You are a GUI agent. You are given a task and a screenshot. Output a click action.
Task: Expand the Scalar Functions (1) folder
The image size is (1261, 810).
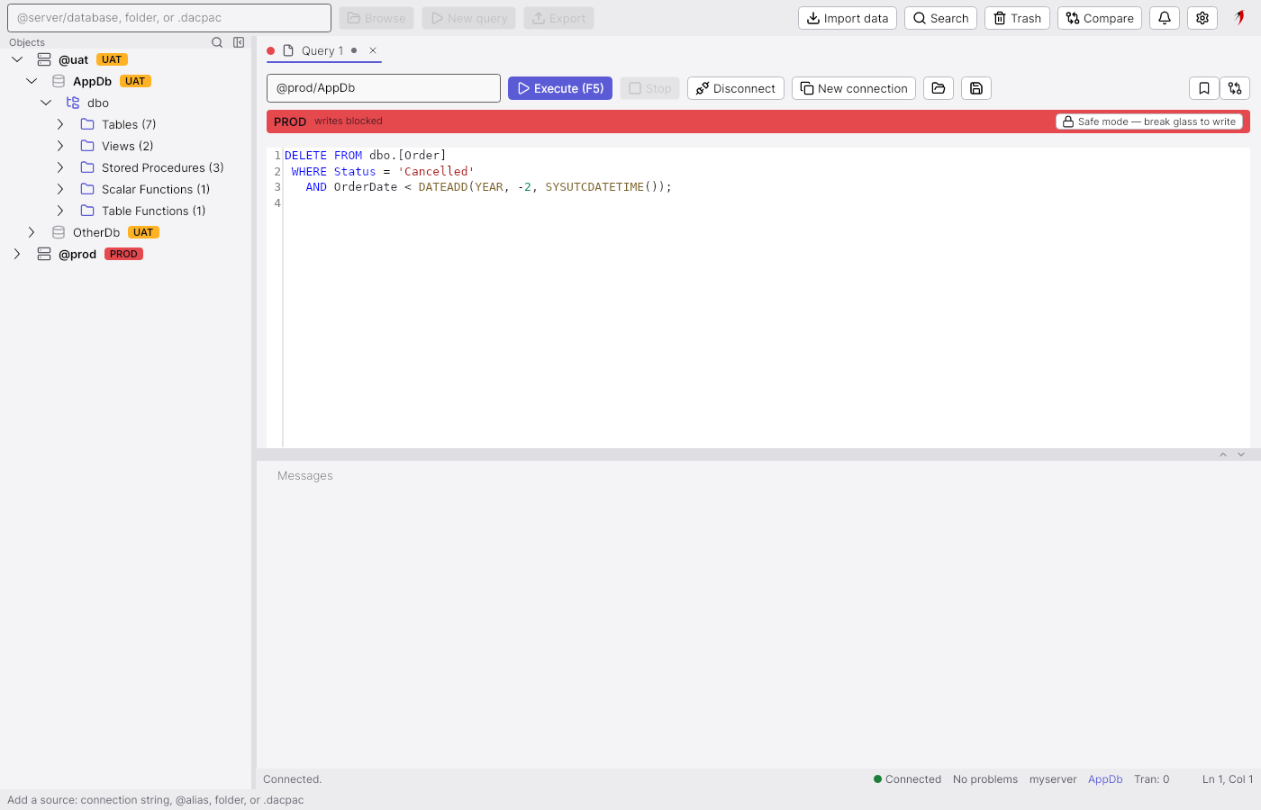60,189
